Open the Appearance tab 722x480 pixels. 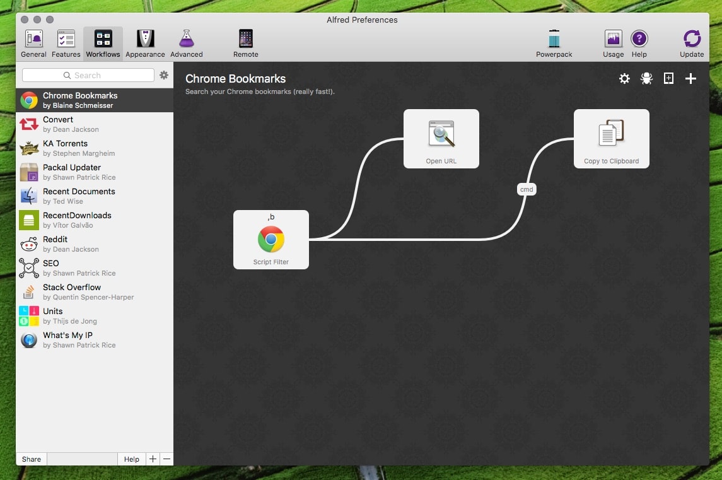coord(145,44)
